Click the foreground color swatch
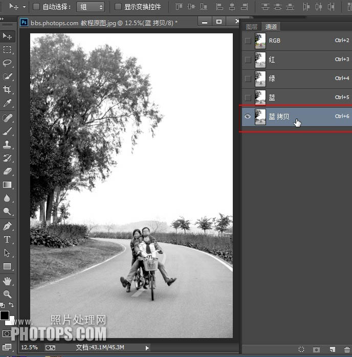Viewport: 352px width, 357px height. pyautogui.click(x=5, y=315)
